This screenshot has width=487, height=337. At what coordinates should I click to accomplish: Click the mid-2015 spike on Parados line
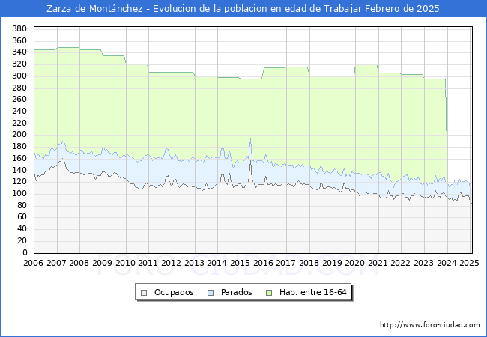pos(250,139)
